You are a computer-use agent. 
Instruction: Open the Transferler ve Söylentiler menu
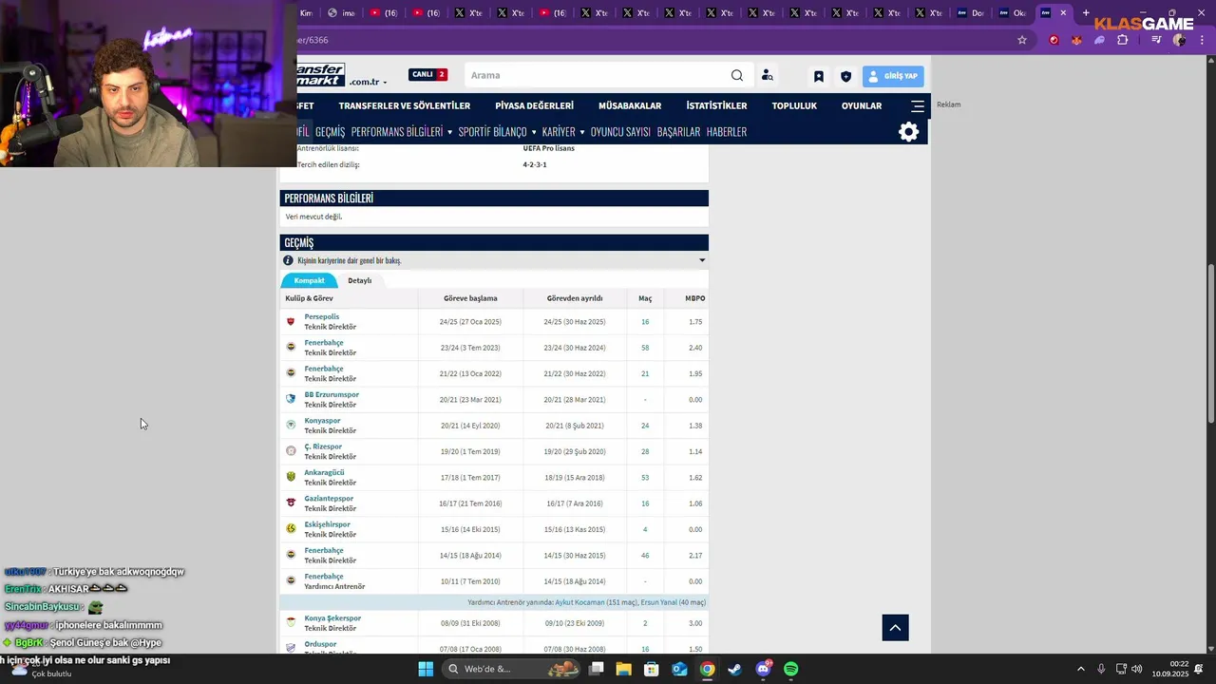point(405,106)
